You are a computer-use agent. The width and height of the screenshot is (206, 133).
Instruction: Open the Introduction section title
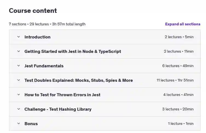37,37
